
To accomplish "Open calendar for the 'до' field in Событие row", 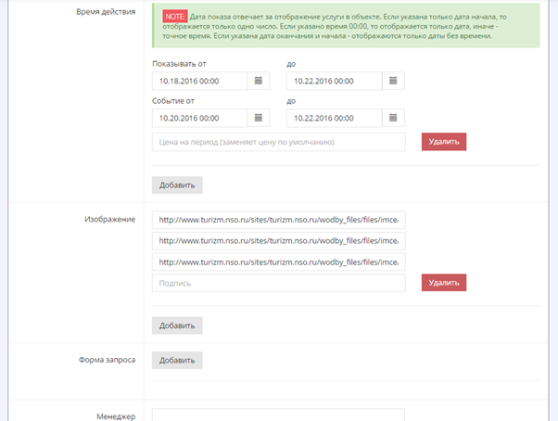I will tap(394, 118).
